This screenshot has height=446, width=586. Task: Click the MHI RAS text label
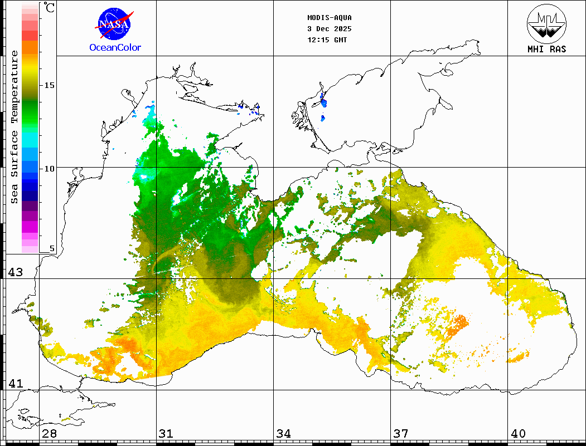click(546, 49)
